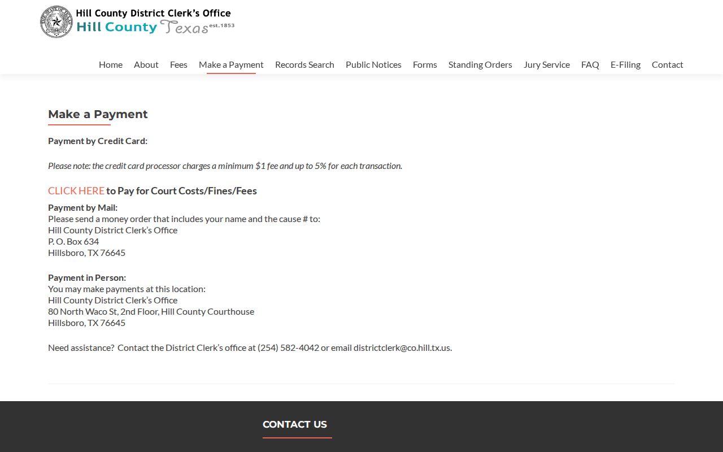The width and height of the screenshot is (723, 452).
Task: Click 'You may make payments at this location' text
Action: coord(127,289)
